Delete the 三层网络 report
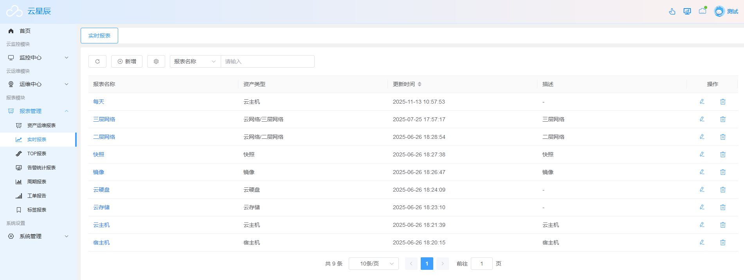744x280 pixels. [723, 119]
